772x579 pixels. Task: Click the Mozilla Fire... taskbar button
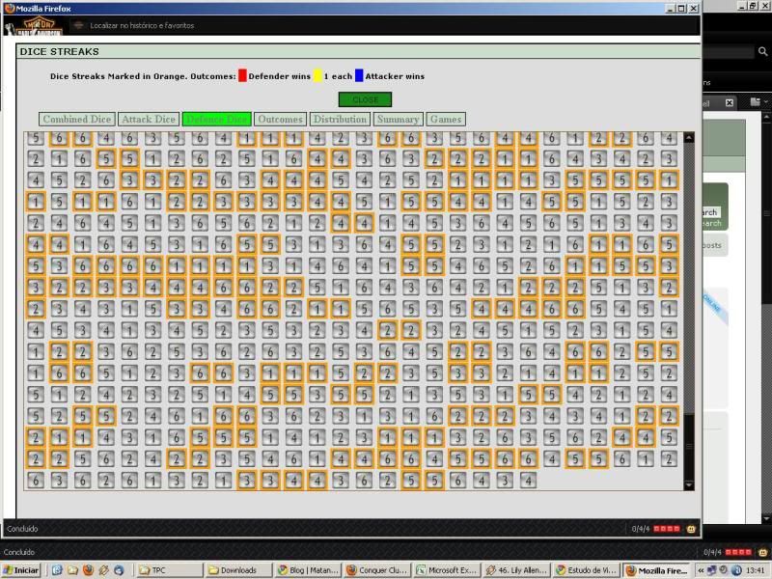click(x=656, y=570)
